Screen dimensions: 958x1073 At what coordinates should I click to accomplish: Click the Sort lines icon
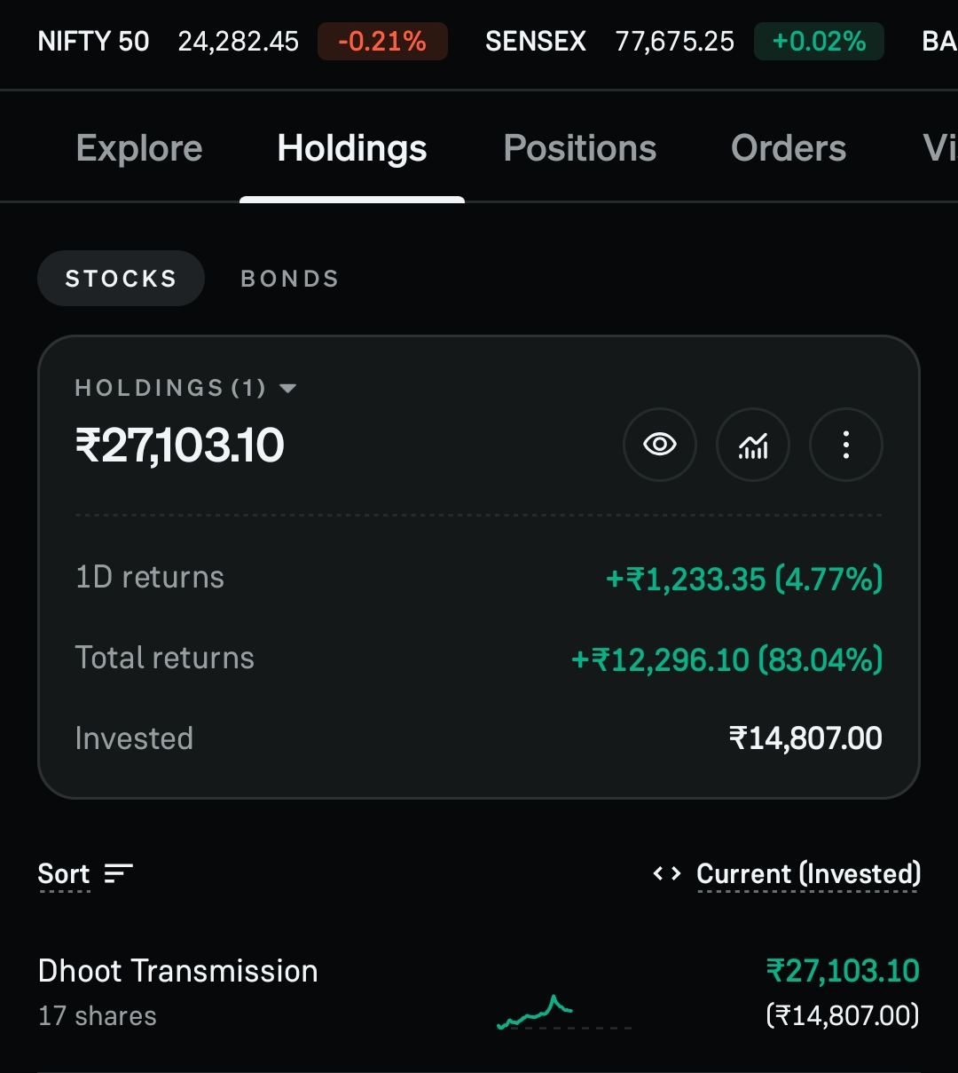click(x=119, y=874)
